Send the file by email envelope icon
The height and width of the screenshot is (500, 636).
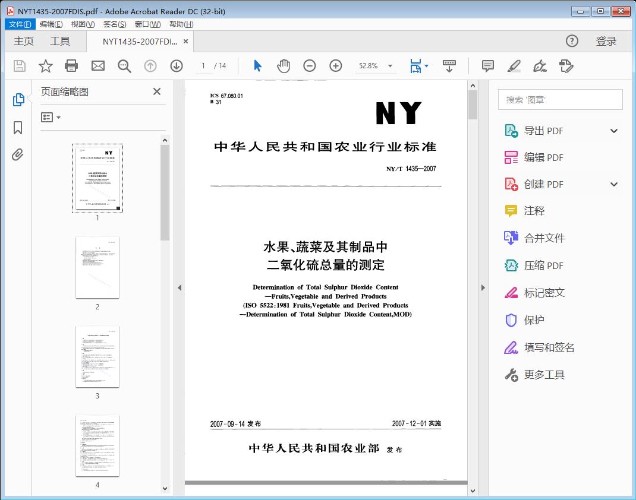(x=98, y=66)
